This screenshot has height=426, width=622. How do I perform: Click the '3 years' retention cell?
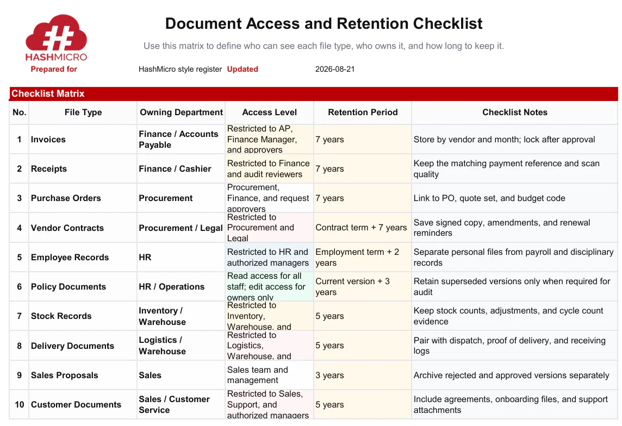coord(363,375)
